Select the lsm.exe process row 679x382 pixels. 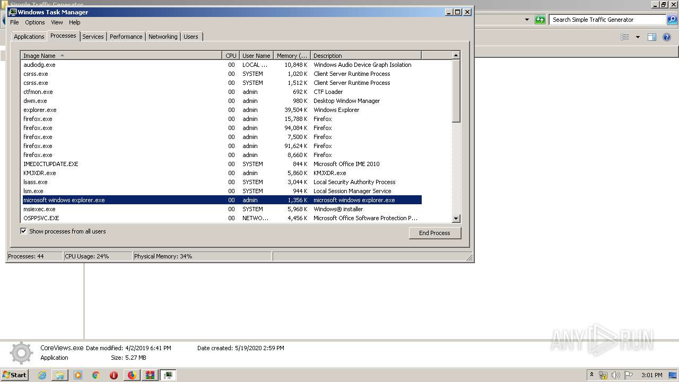222,191
